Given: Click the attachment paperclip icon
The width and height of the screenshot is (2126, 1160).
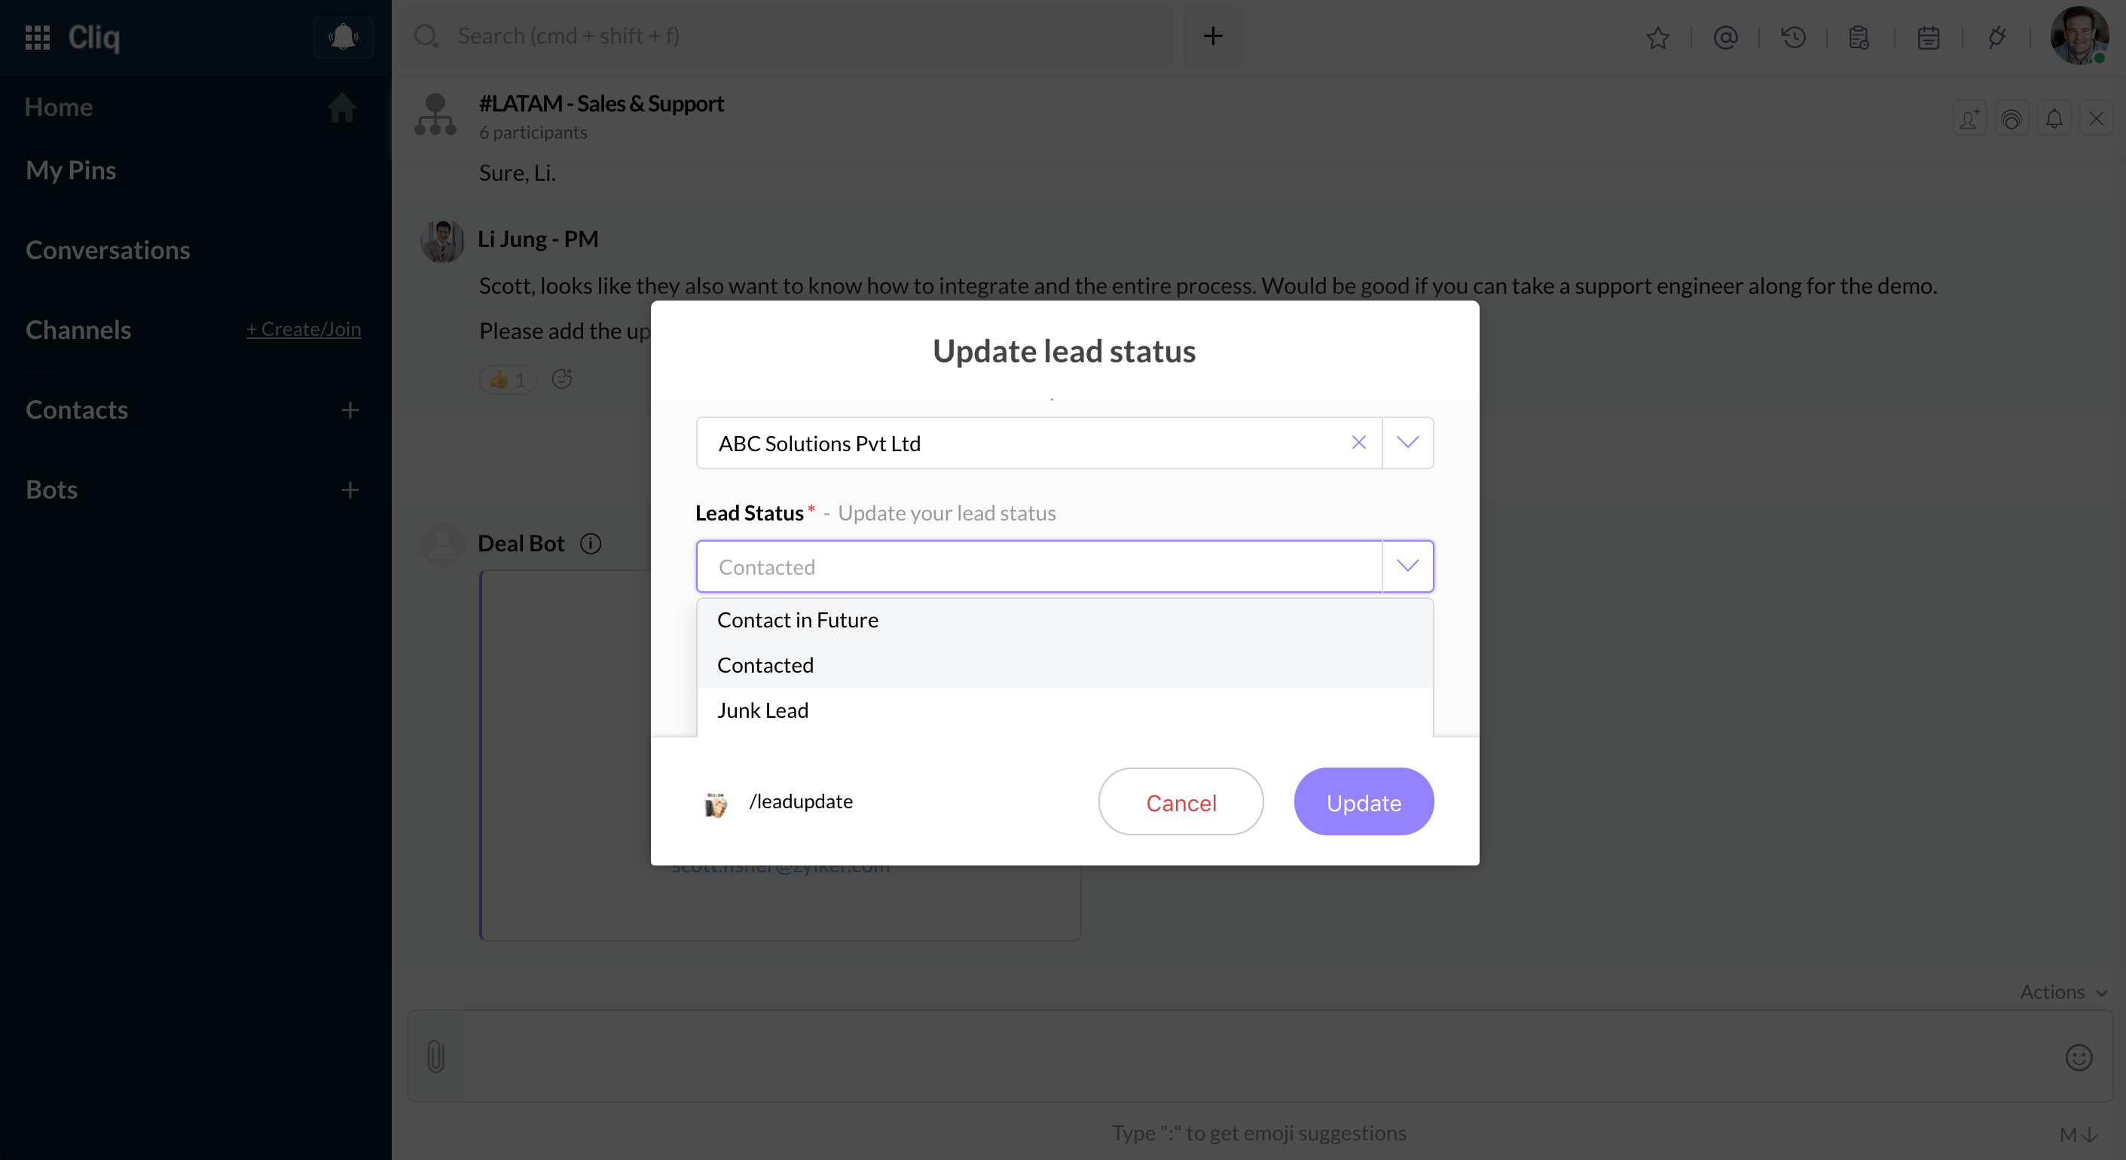Looking at the screenshot, I should click(x=435, y=1056).
